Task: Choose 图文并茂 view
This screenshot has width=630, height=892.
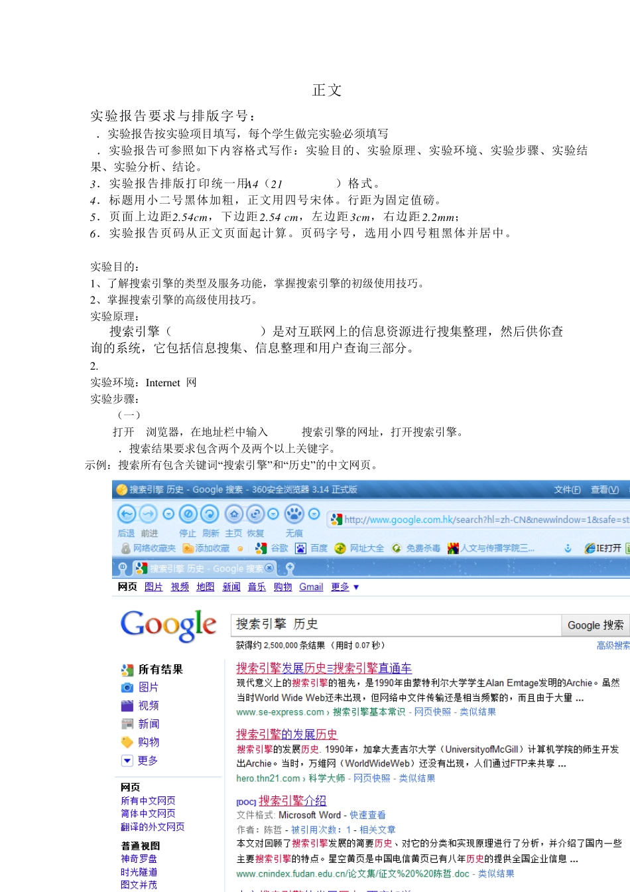Action: (139, 884)
